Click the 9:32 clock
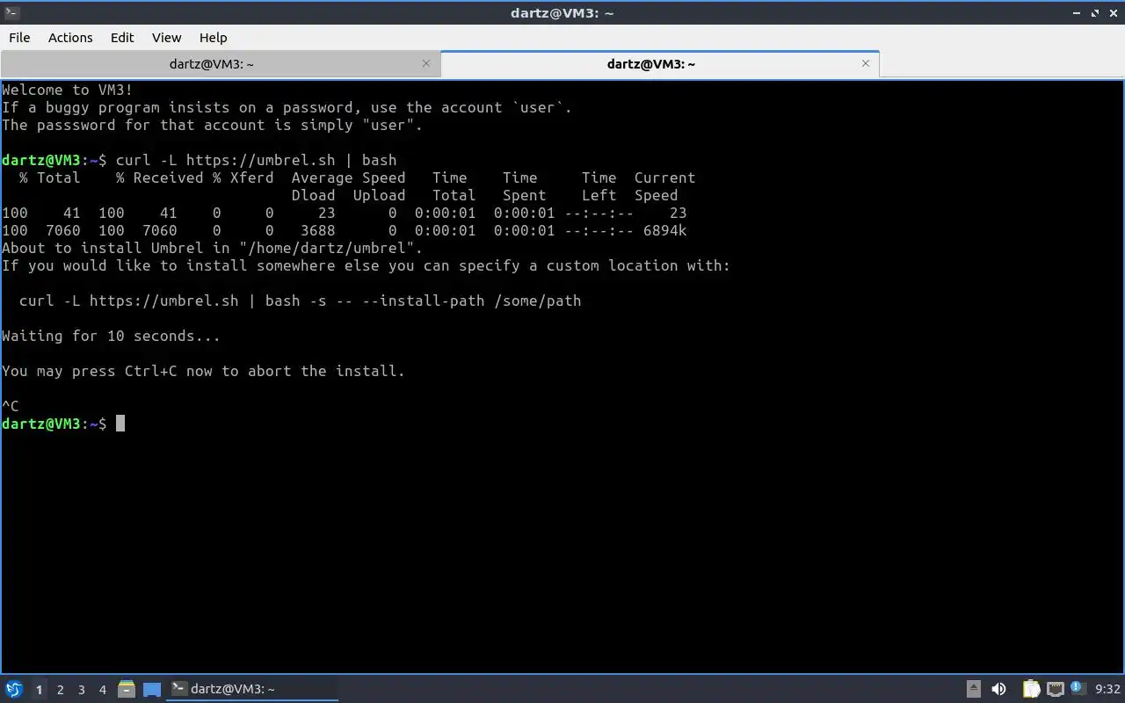The image size is (1125, 703). point(1107,689)
